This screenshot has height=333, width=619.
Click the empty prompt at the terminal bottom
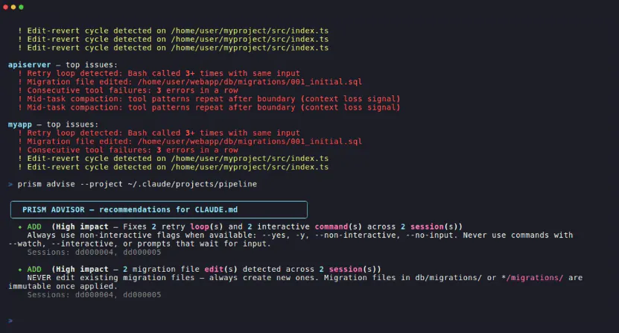pyautogui.click(x=10, y=321)
